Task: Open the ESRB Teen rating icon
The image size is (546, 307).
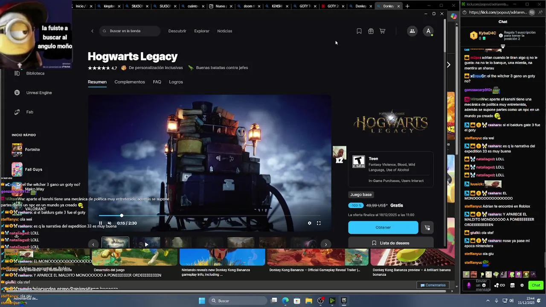Action: pos(358,162)
